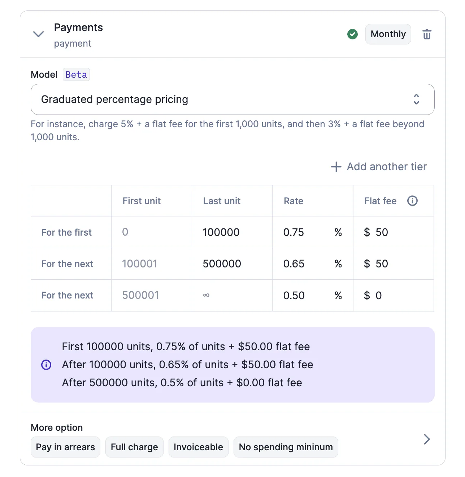Click the Pay in arrears tag
Screen dimensions: 465x477
pyautogui.click(x=65, y=447)
